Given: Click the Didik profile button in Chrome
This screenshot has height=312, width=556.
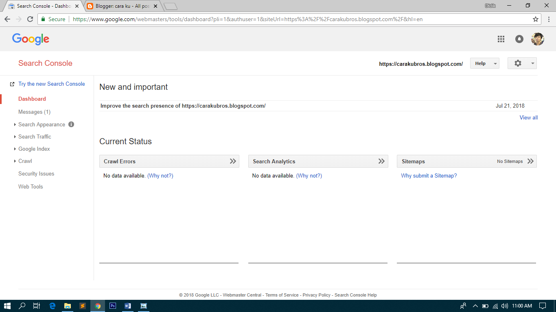Looking at the screenshot, I should tap(490, 6).
